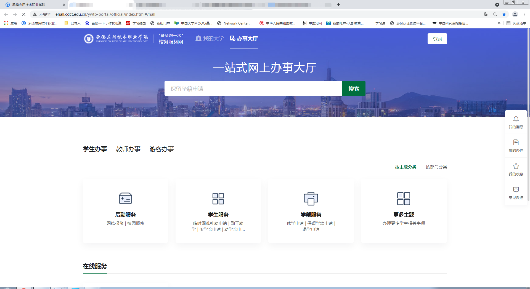Select the 我的大学 navigation item

pos(210,39)
